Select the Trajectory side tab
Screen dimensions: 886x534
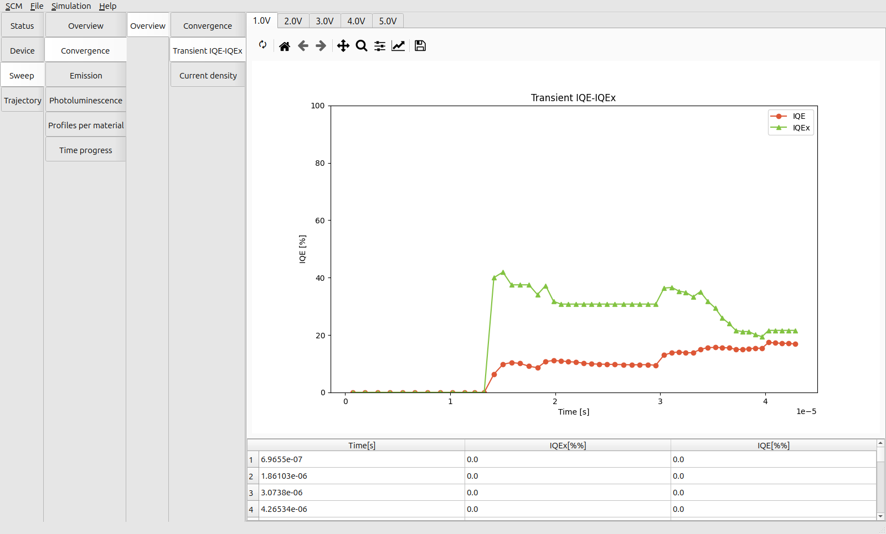(23, 101)
